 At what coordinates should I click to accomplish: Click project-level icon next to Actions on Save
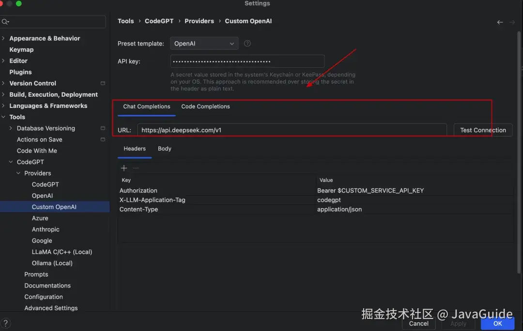coord(103,139)
